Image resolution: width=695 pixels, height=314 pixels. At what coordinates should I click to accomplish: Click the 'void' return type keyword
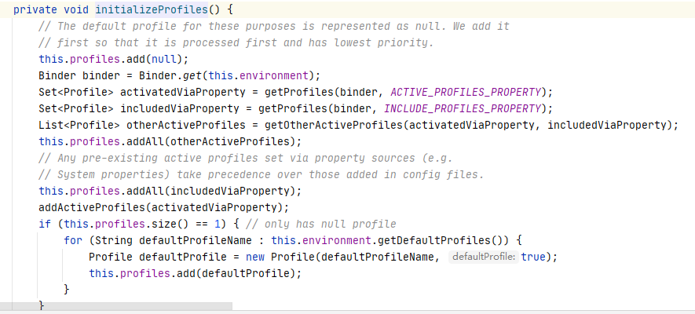click(76, 9)
